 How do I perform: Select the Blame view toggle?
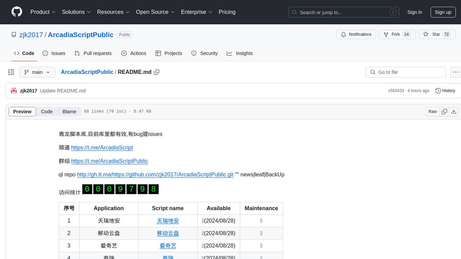pyautogui.click(x=69, y=112)
